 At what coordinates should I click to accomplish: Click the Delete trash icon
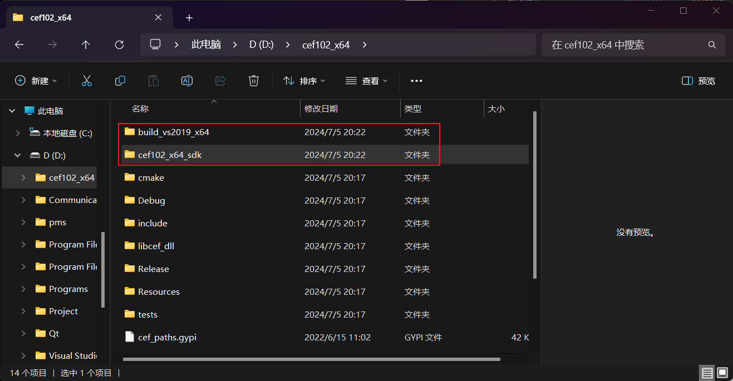point(254,80)
